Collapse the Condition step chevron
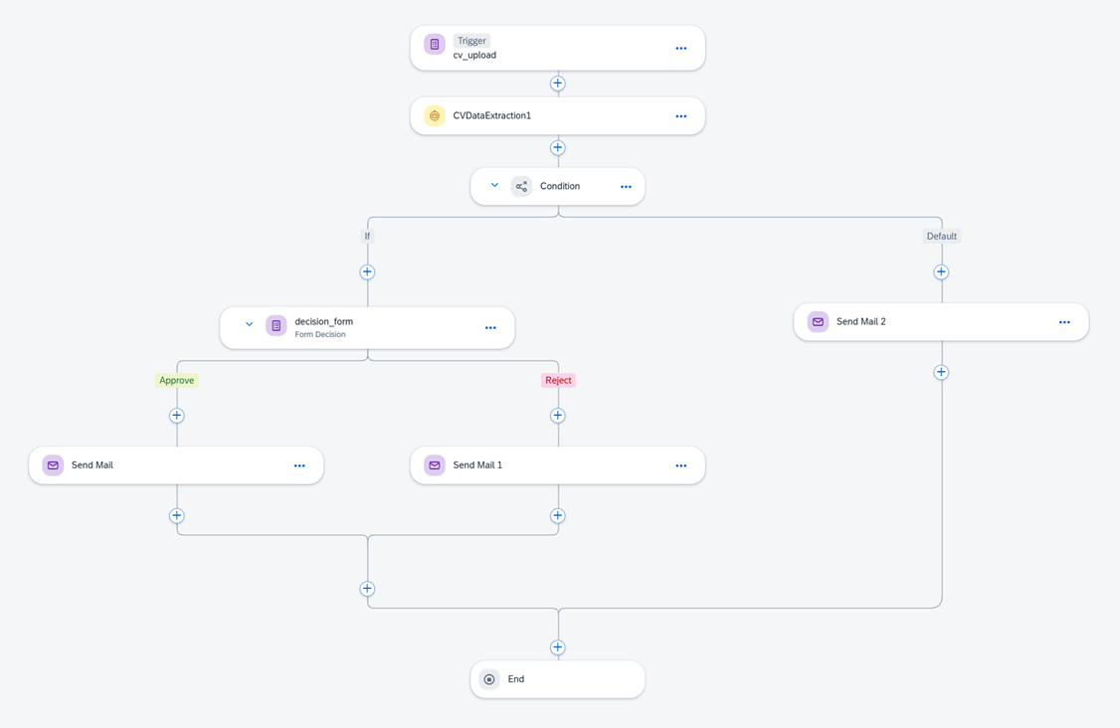The image size is (1120, 728). coord(494,186)
